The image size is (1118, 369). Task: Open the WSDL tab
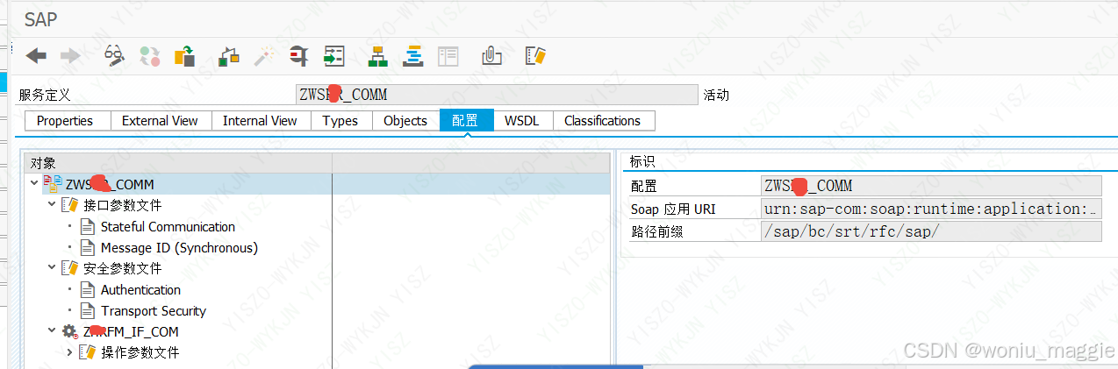[522, 121]
